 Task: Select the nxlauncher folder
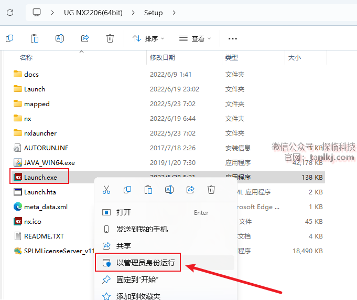click(40, 133)
